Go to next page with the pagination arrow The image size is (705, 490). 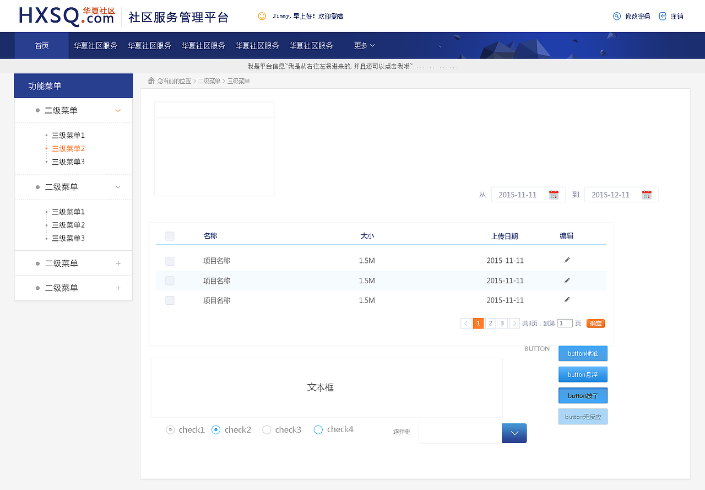pyautogui.click(x=514, y=323)
